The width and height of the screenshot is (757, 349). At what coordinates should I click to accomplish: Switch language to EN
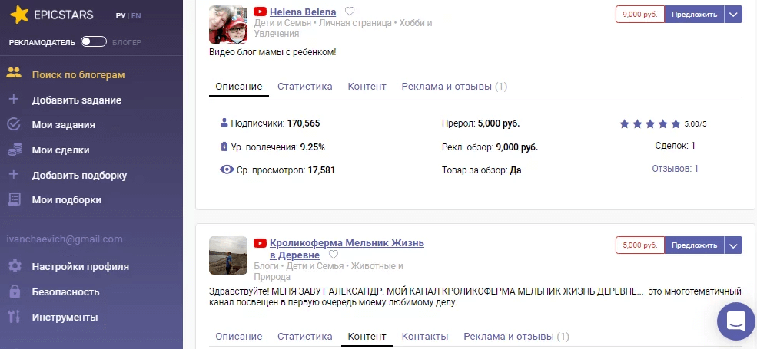tap(136, 15)
